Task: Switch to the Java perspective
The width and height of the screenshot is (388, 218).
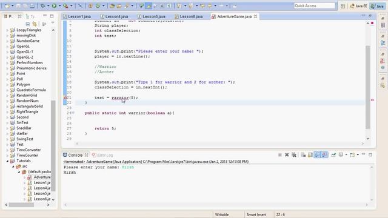Action: coord(377,6)
